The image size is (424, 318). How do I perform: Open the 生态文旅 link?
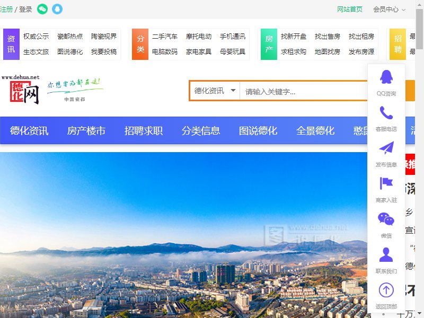point(36,51)
